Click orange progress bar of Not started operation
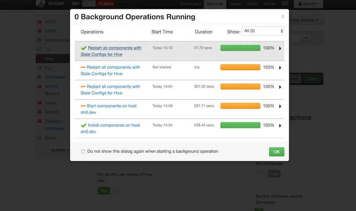 tap(240, 67)
